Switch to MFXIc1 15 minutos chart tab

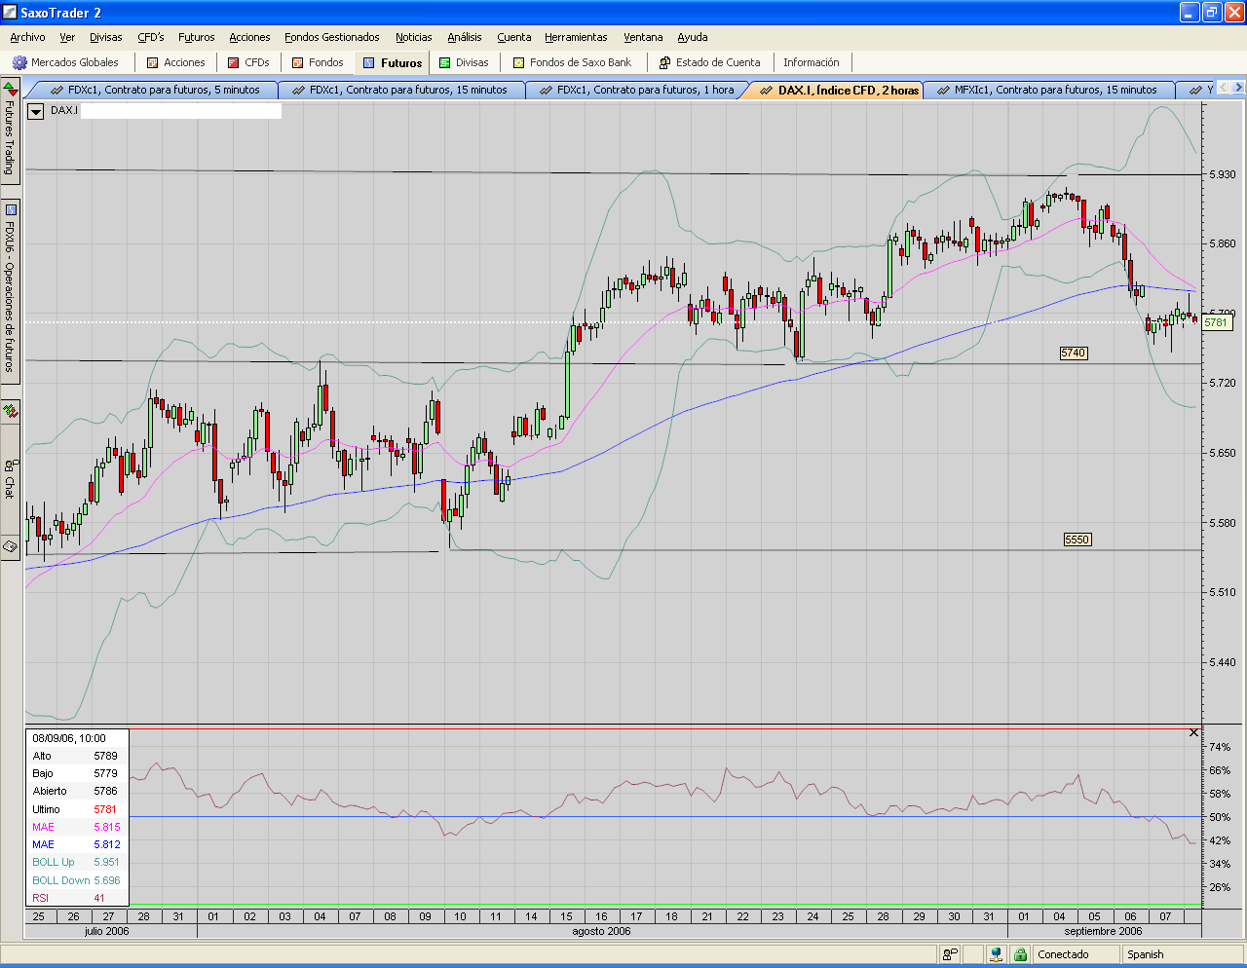pyautogui.click(x=1048, y=90)
